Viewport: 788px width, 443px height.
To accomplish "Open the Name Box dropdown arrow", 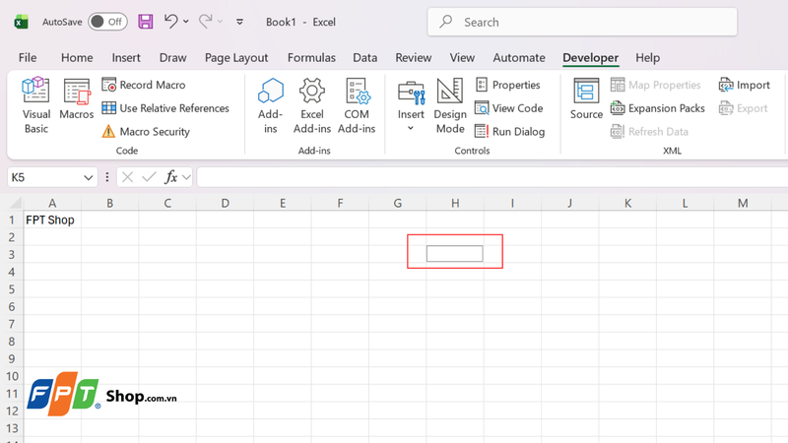I will (89, 177).
